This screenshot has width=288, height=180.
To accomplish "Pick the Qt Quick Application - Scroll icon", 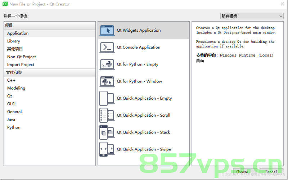I will [107, 115].
